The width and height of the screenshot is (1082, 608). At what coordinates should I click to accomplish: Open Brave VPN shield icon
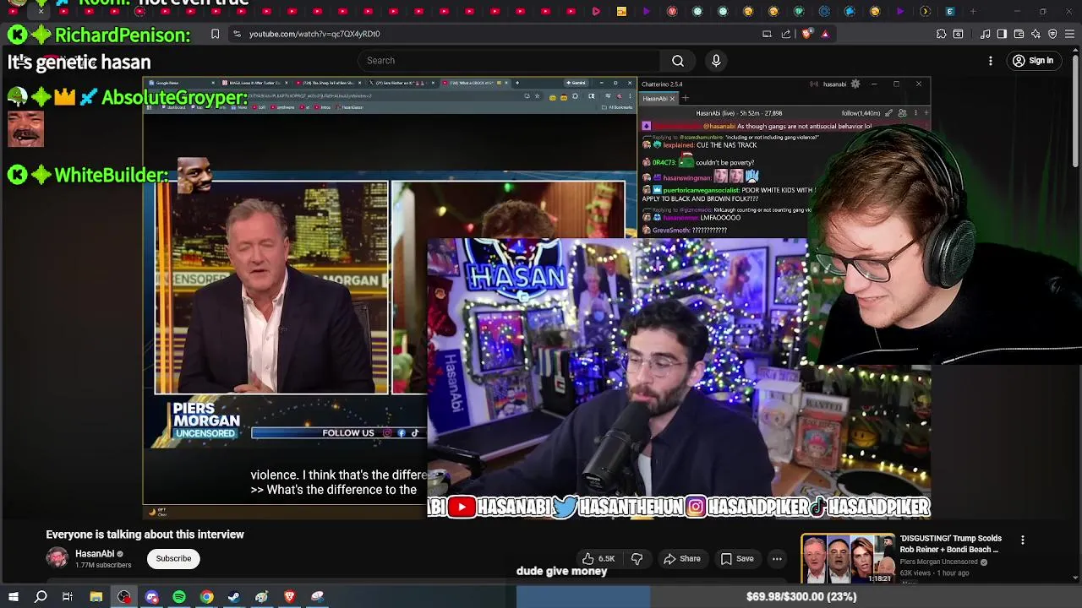click(x=1052, y=34)
